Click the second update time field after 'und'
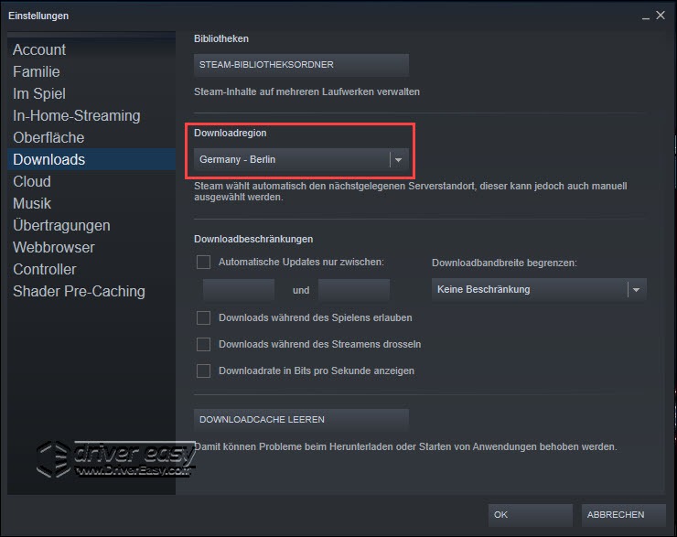This screenshot has width=677, height=537. 354,290
